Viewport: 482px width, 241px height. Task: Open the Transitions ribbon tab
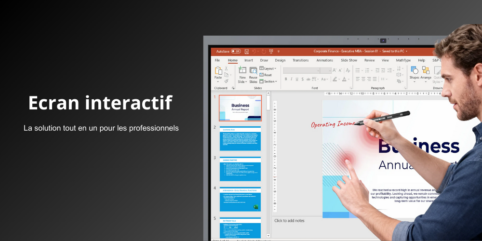(x=300, y=60)
